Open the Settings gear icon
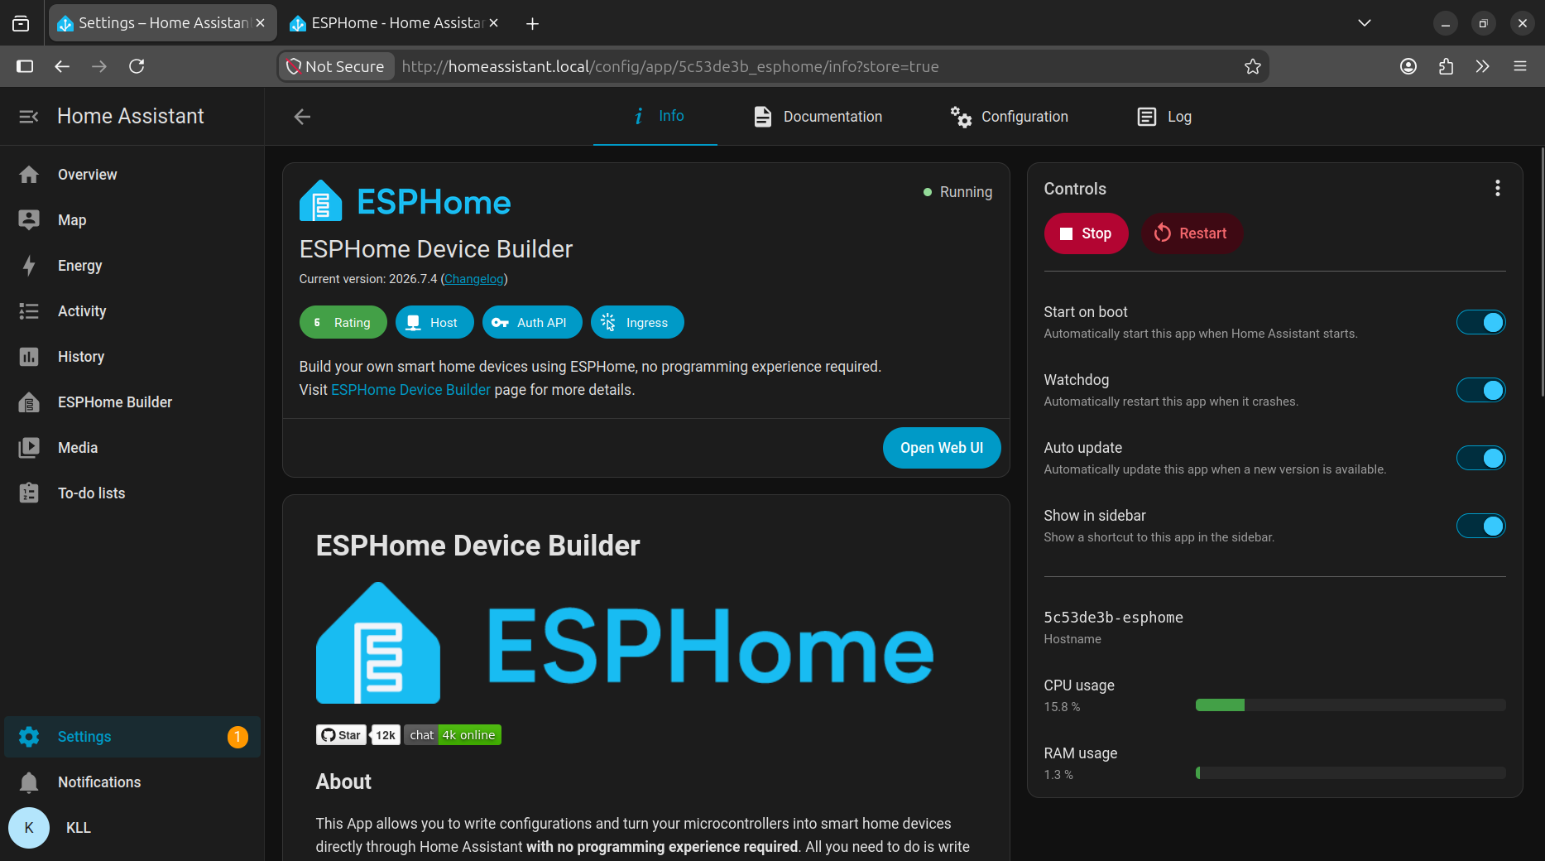 click(29, 737)
